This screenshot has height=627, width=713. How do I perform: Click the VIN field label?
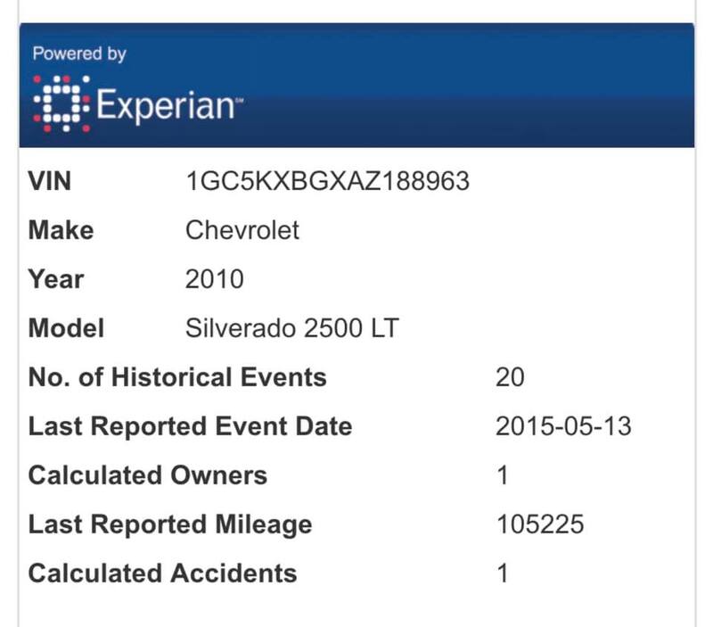pyautogui.click(x=50, y=181)
